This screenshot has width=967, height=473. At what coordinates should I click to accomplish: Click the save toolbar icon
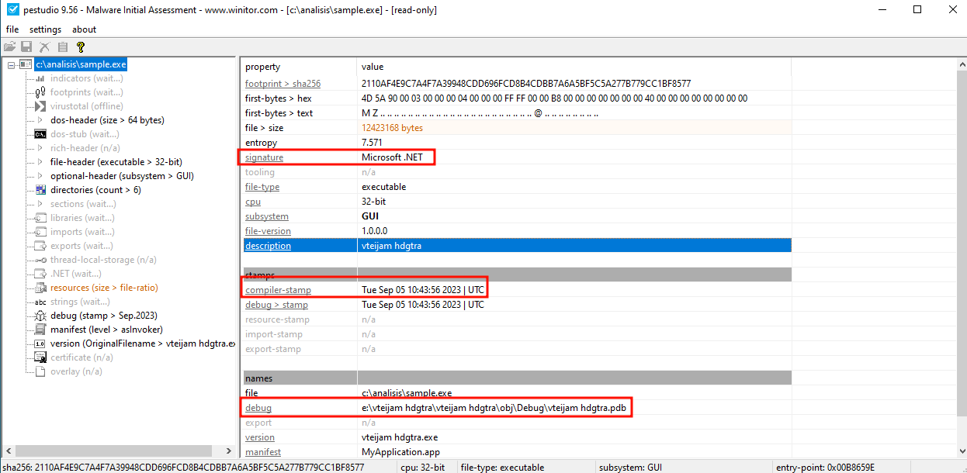(x=25, y=46)
